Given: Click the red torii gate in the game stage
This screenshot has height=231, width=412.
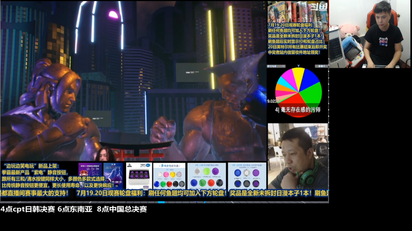Looking at the screenshot, I should pos(136,152).
